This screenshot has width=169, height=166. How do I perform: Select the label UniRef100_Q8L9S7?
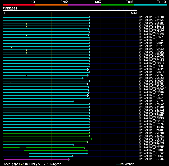tap(152, 35)
